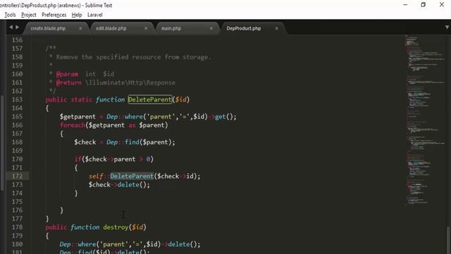The image size is (451, 254).
Task: Minimize the Sublime Text window
Action: pos(405,5)
